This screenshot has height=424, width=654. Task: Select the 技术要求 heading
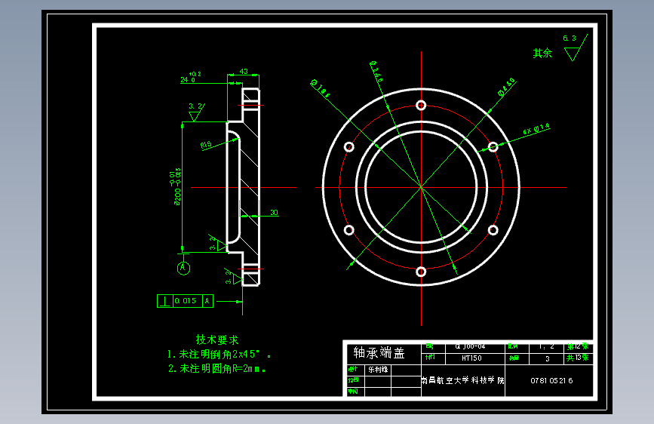tap(217, 340)
